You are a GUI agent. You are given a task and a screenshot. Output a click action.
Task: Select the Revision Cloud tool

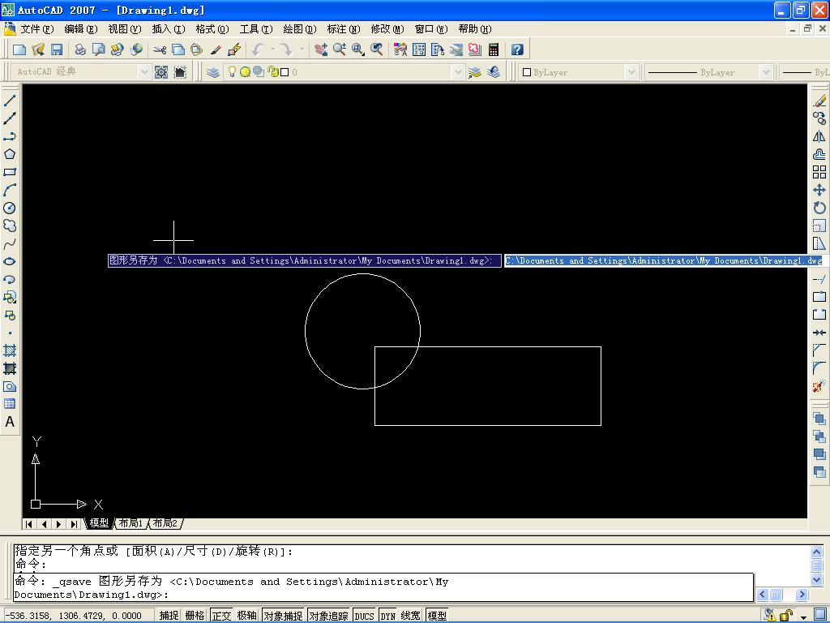(10, 226)
